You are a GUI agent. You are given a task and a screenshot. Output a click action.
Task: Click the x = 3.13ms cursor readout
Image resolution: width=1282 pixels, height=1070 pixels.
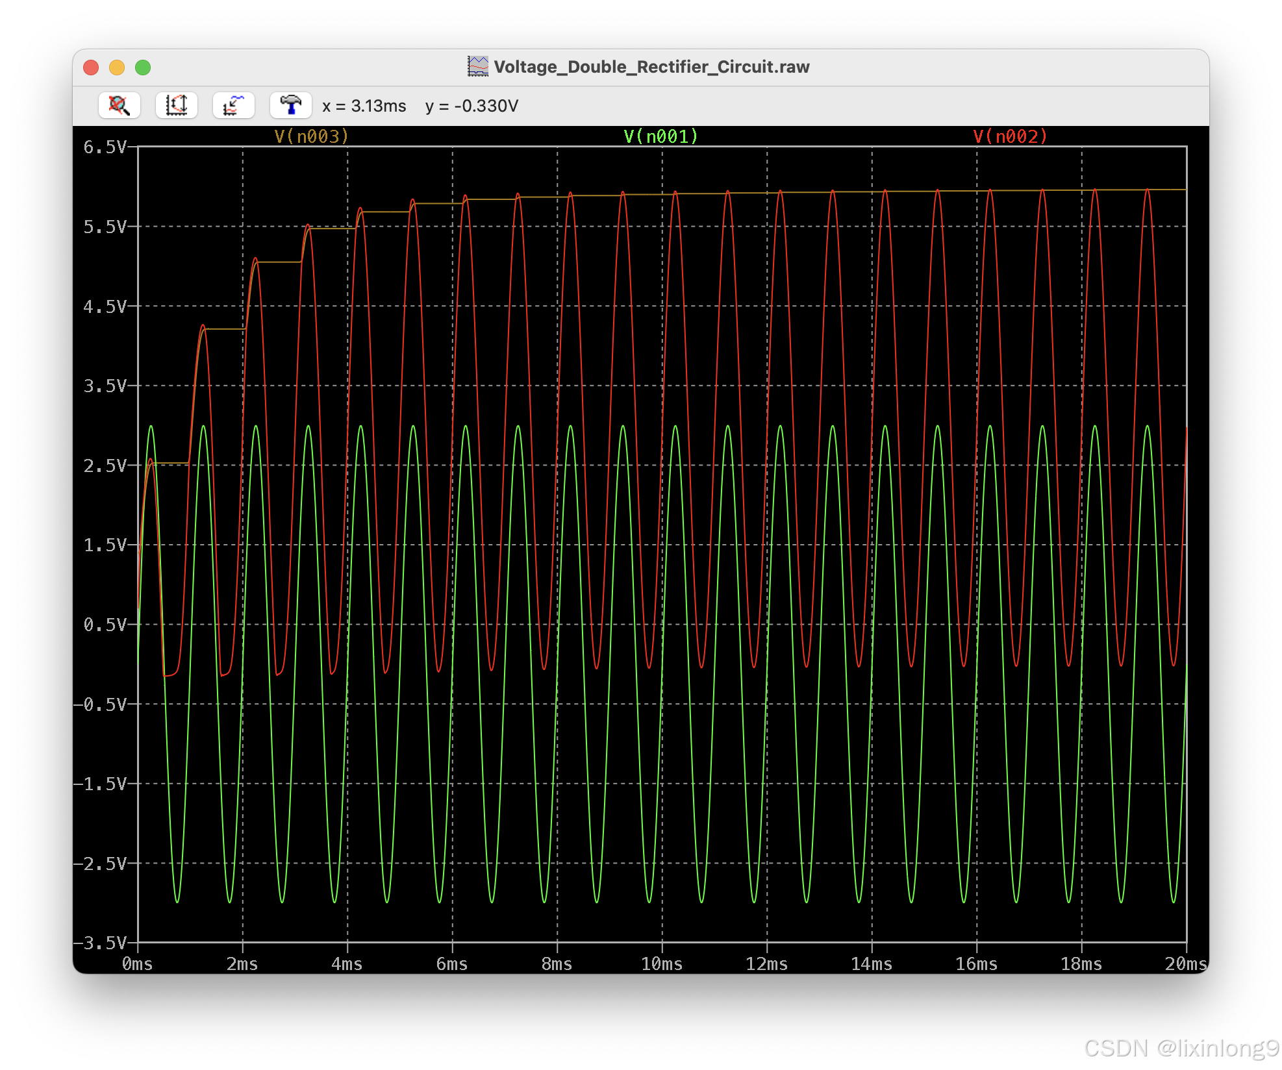pyautogui.click(x=364, y=106)
